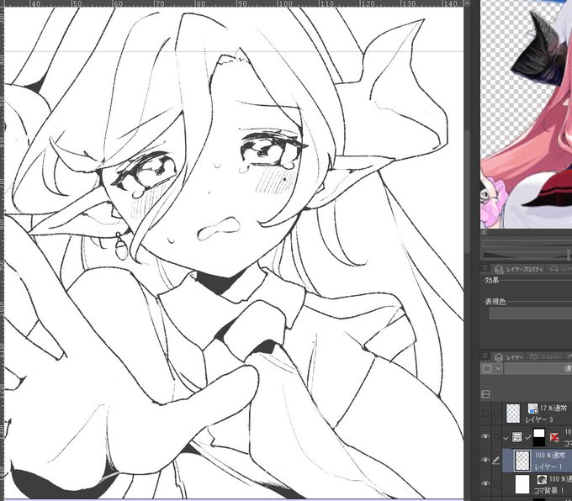The image size is (572, 501).
Task: Open the palette color dropdown in layer panel
Action: point(491,369)
